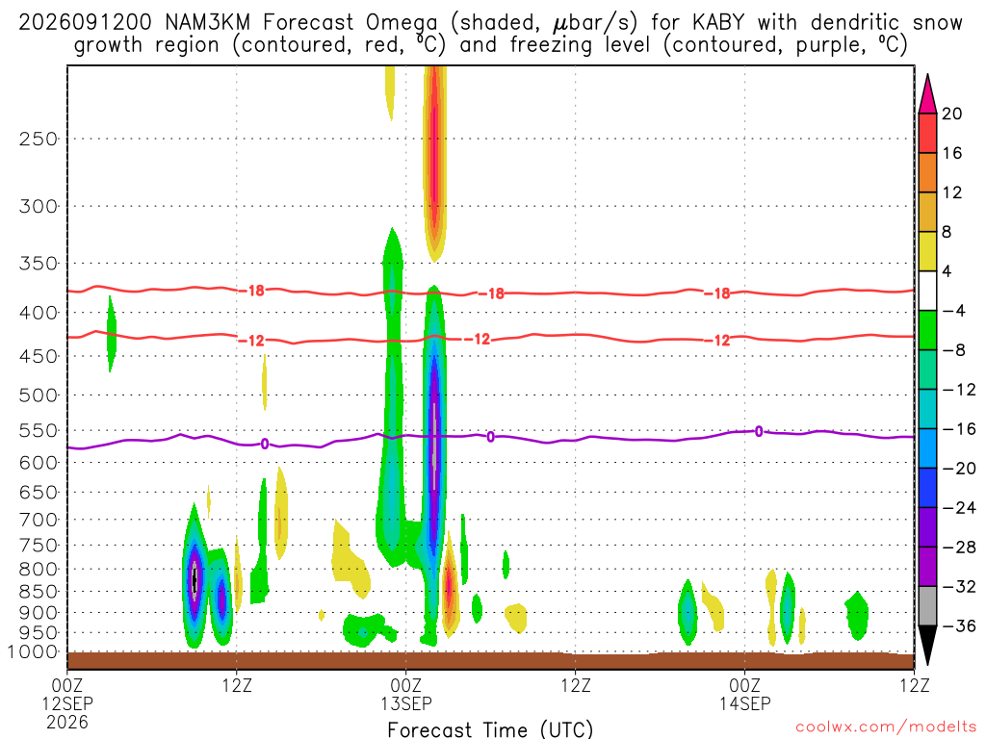Click the Forecast Time (UTC) axis title
986x739 pixels.
click(x=490, y=729)
